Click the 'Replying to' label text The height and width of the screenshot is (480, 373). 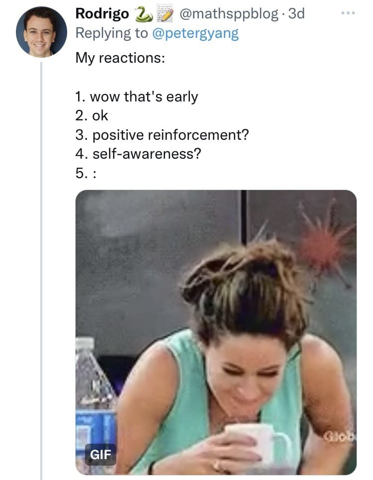click(x=112, y=33)
